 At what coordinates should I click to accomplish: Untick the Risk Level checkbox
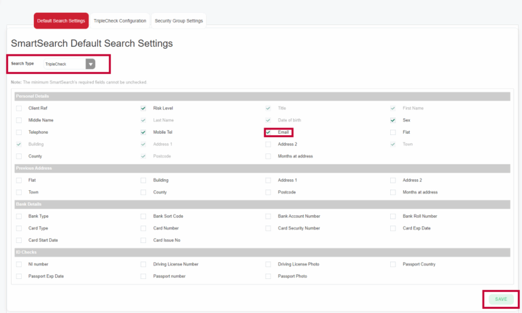[143, 108]
